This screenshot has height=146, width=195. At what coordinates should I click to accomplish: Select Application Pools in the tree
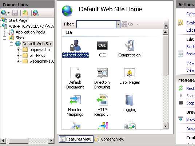pos(30,32)
